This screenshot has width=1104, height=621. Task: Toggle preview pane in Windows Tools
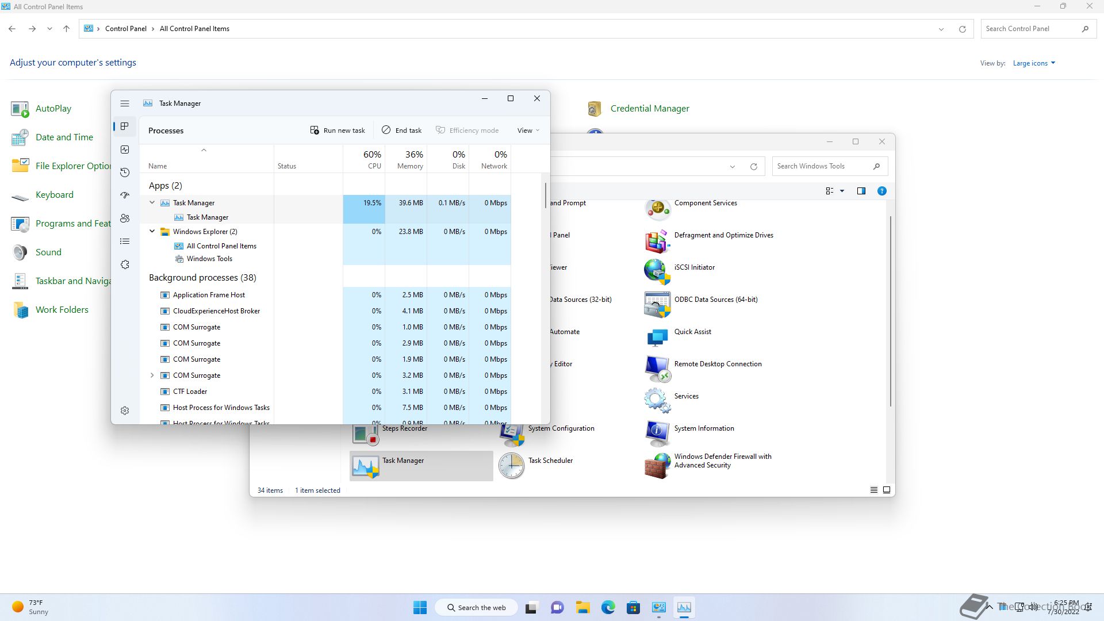click(861, 191)
